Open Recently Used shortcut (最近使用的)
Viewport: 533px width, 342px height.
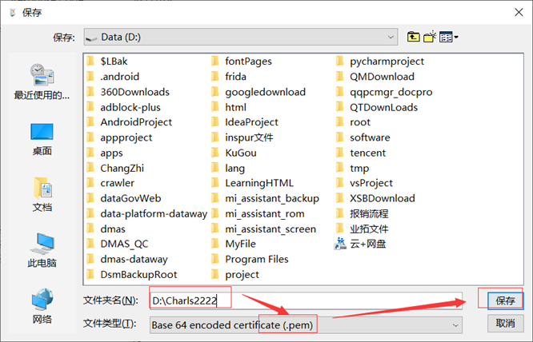(x=42, y=82)
